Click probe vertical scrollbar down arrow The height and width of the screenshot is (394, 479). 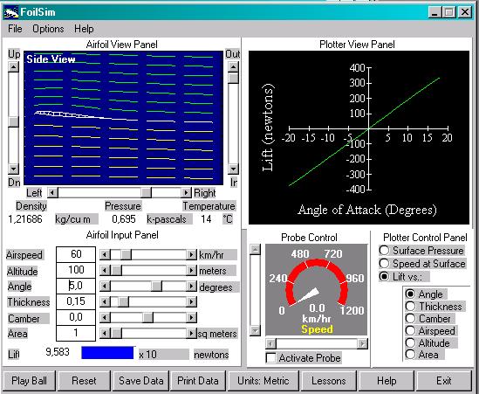pyautogui.click(x=255, y=330)
